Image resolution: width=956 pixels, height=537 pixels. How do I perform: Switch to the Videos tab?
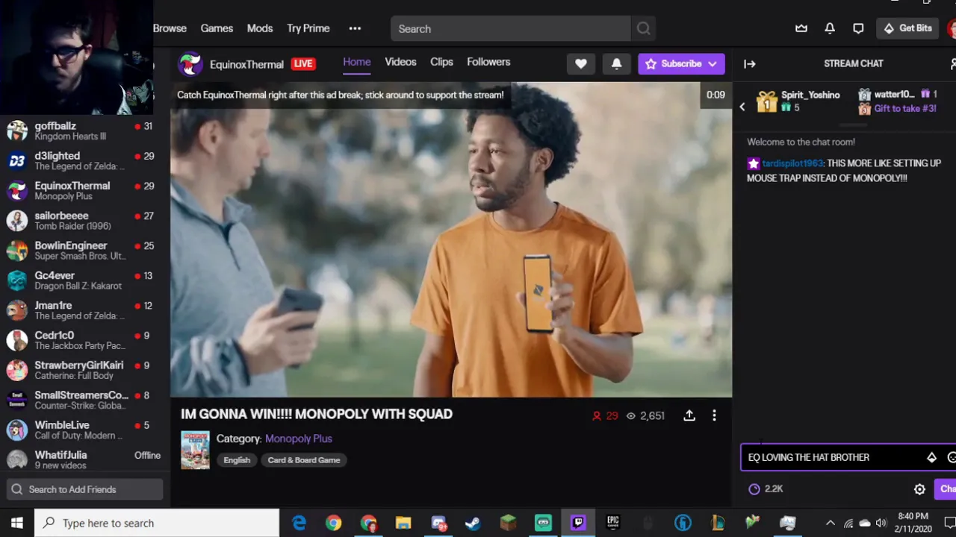click(400, 62)
